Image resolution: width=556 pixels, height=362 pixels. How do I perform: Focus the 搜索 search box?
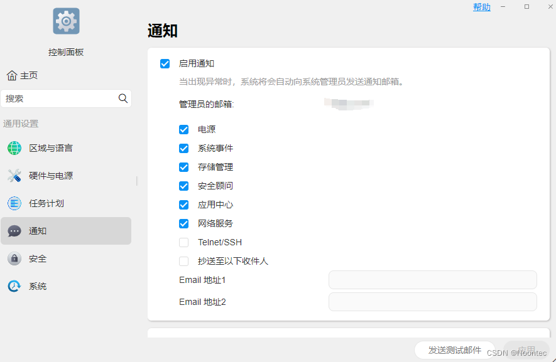[x=60, y=98]
